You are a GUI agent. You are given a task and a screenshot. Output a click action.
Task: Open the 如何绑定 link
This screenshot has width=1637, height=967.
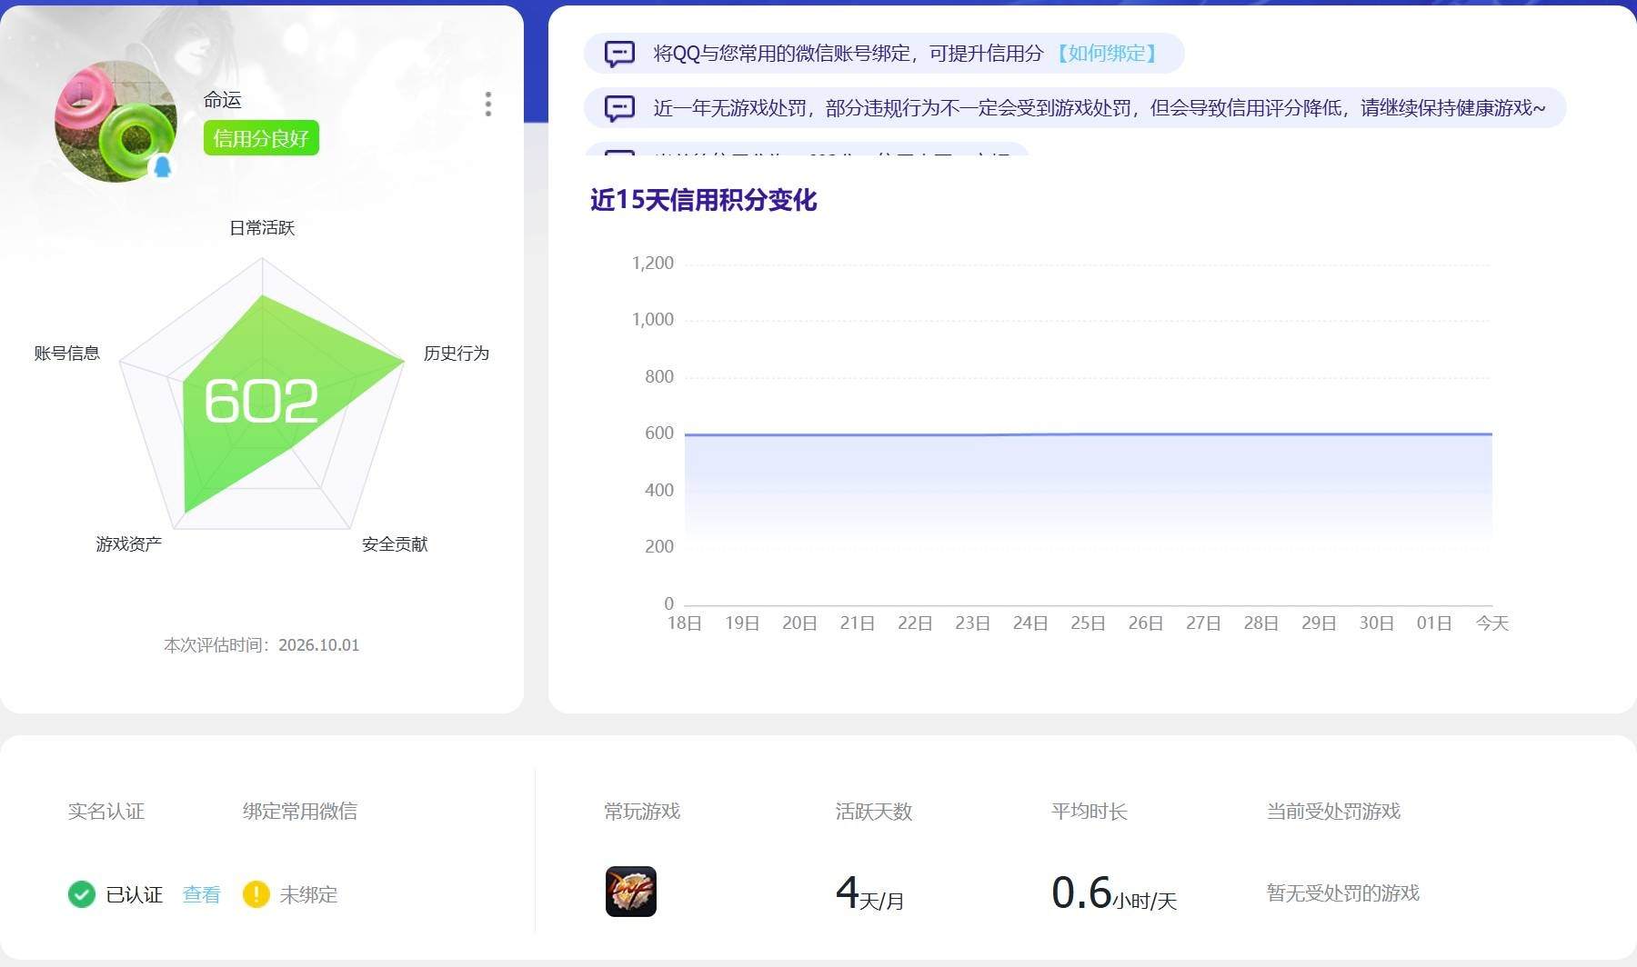1106,54
